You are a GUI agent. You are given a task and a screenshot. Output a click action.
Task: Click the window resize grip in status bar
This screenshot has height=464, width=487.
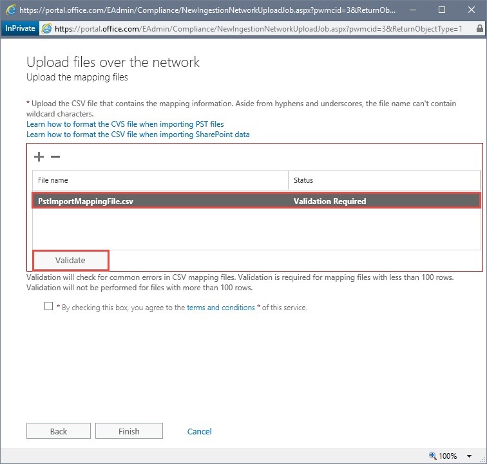point(482,459)
